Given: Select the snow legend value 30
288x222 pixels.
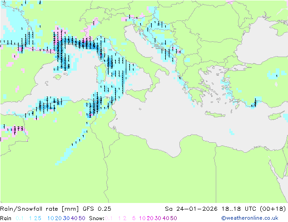Looking at the screenshot, I should 158,218.
